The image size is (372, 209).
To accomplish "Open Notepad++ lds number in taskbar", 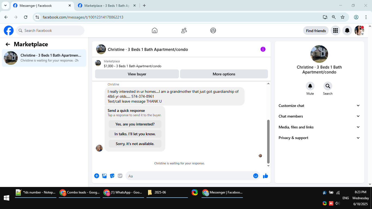I will (36, 192).
